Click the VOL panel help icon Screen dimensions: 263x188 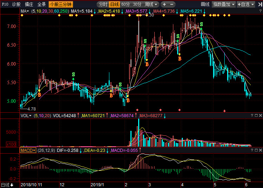(x=252, y=115)
